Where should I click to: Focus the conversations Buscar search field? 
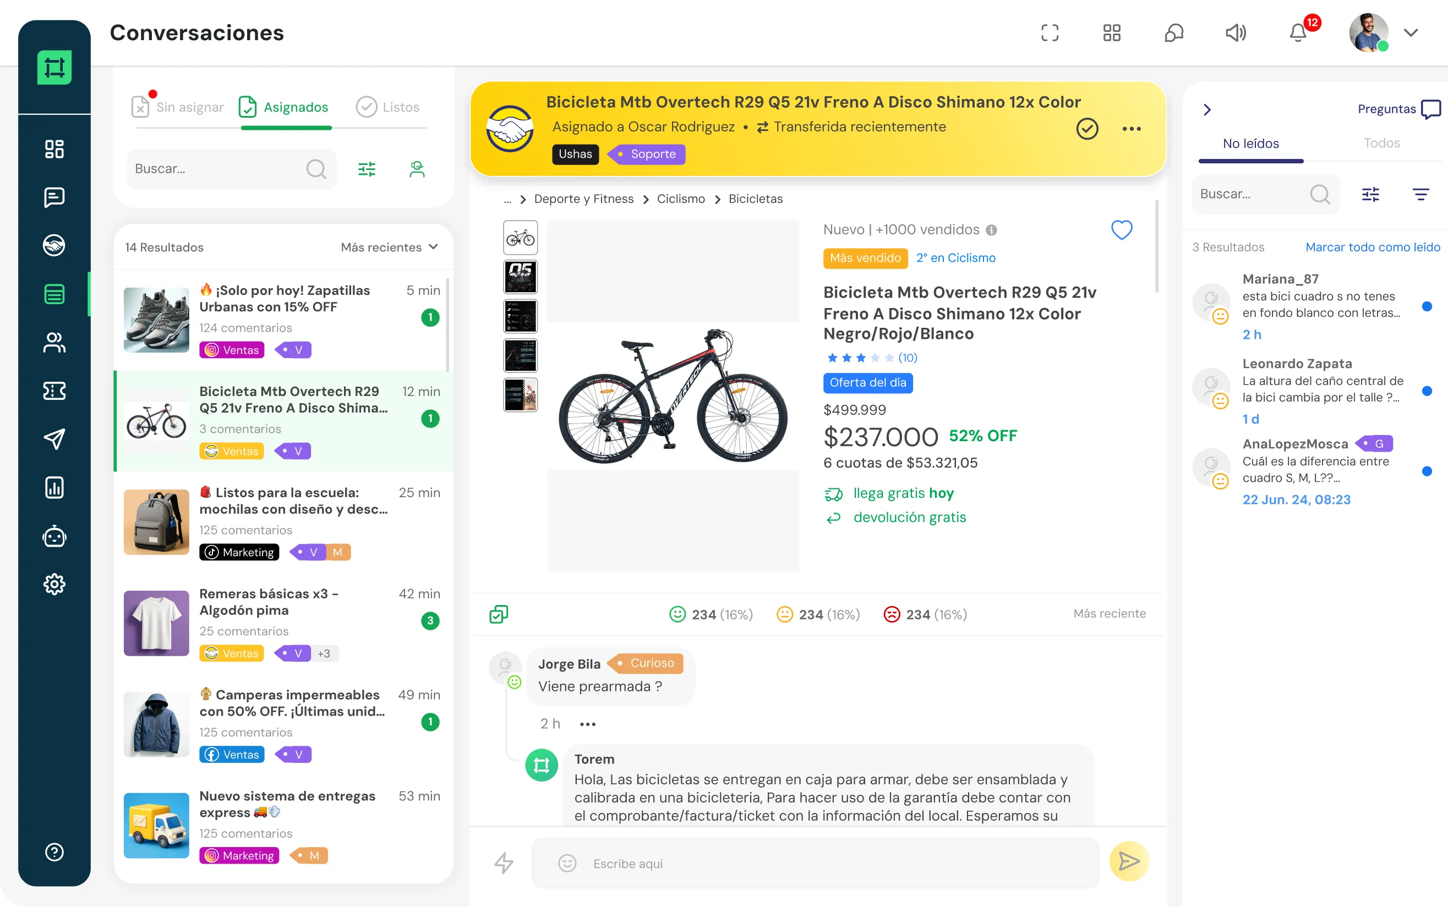232,169
